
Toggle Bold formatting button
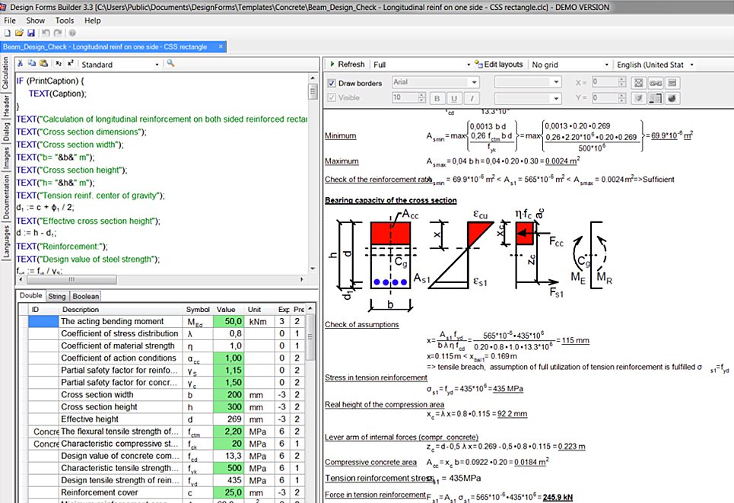pos(437,98)
